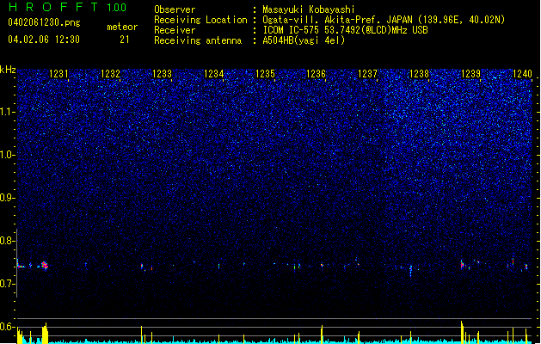Click the 1236 time marker
The image size is (541, 344).
pos(316,74)
